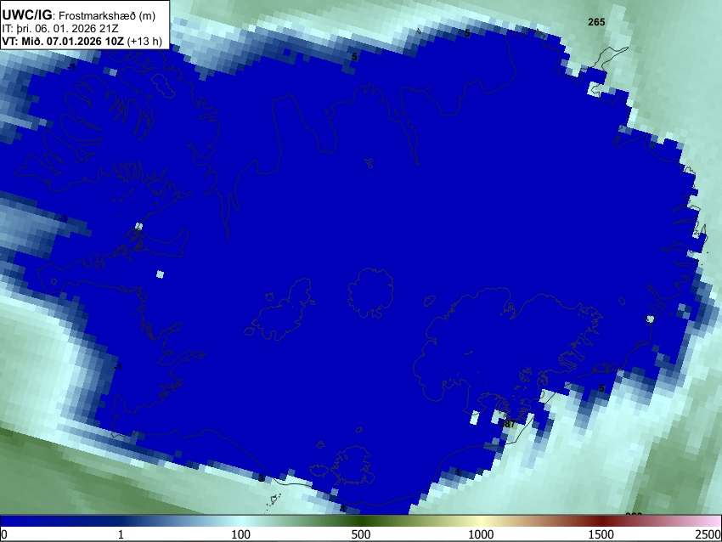Click the '1500' label on the colour scale

coord(601,534)
